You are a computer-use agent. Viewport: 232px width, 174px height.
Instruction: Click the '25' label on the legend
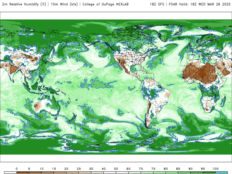[x=79, y=169]
